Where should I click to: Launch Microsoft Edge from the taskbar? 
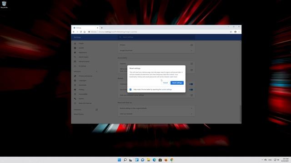(154, 160)
